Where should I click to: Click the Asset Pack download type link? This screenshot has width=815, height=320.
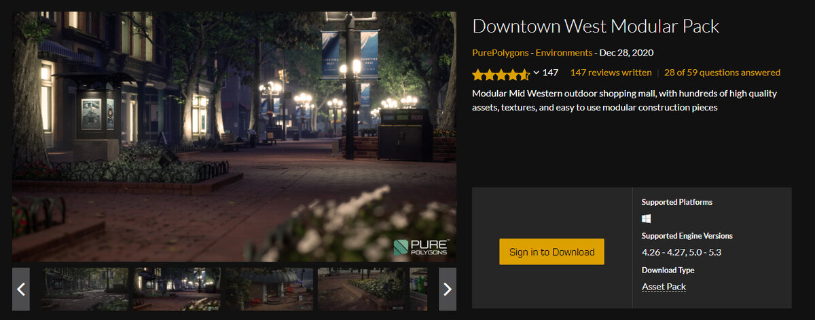click(664, 287)
